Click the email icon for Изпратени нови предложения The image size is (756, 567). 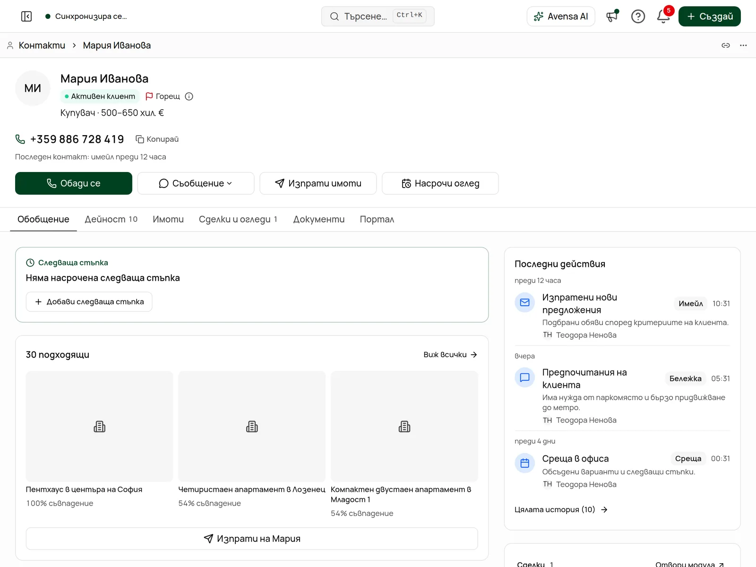[x=524, y=302]
